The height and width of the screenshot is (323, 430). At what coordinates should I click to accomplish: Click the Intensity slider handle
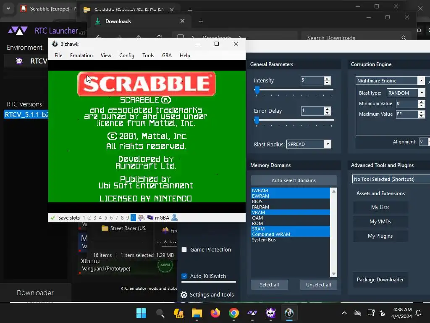(x=257, y=90)
